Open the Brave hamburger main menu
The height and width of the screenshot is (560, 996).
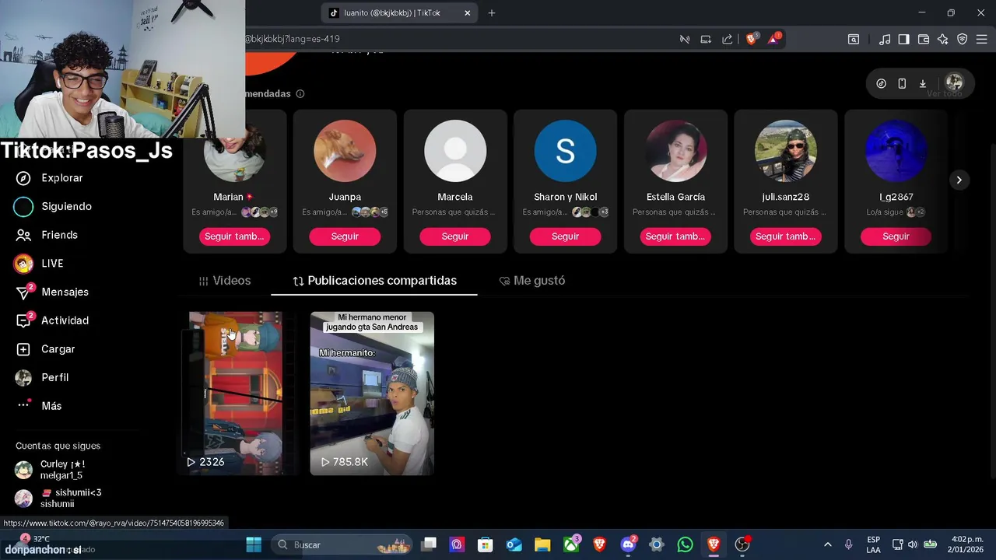982,39
